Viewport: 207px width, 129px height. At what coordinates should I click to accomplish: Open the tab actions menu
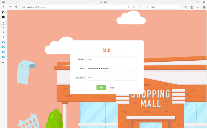(x=3, y=12)
